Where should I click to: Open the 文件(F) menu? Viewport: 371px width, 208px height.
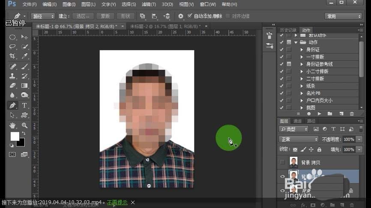click(30, 4)
